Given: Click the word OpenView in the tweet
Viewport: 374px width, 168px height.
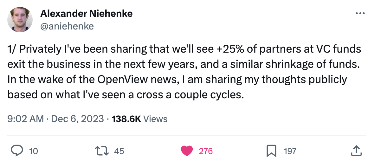Looking at the screenshot, I should click(x=117, y=79).
